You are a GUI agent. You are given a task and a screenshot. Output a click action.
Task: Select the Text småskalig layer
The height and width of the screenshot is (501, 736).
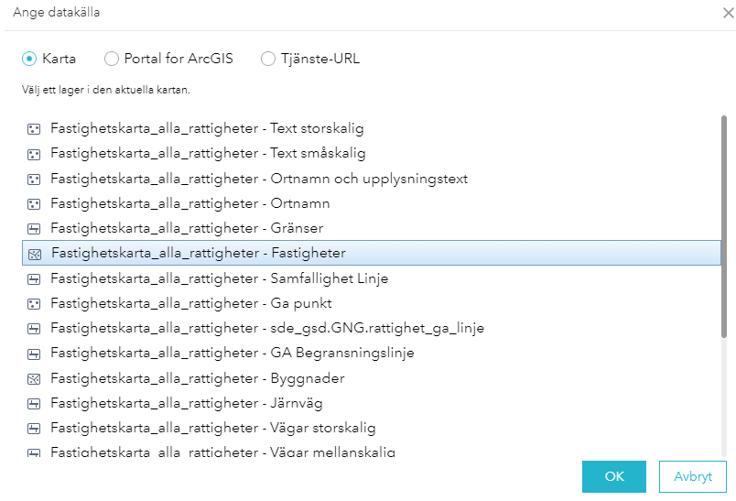(x=208, y=154)
